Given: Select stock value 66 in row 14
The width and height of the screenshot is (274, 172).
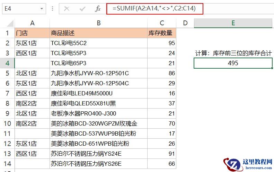Looking at the screenshot, I should 162,164.
